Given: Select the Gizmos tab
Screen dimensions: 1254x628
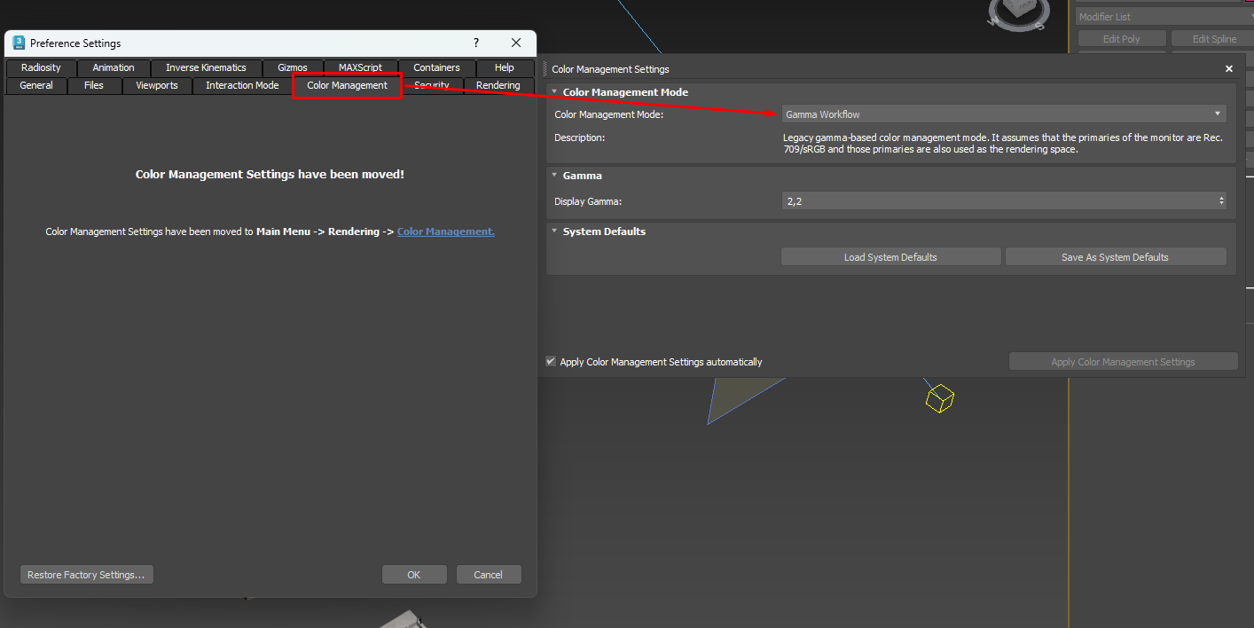Looking at the screenshot, I should [x=292, y=67].
